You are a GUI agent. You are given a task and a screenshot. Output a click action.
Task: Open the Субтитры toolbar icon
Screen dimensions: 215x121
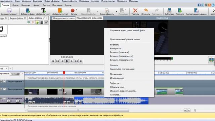169,10
